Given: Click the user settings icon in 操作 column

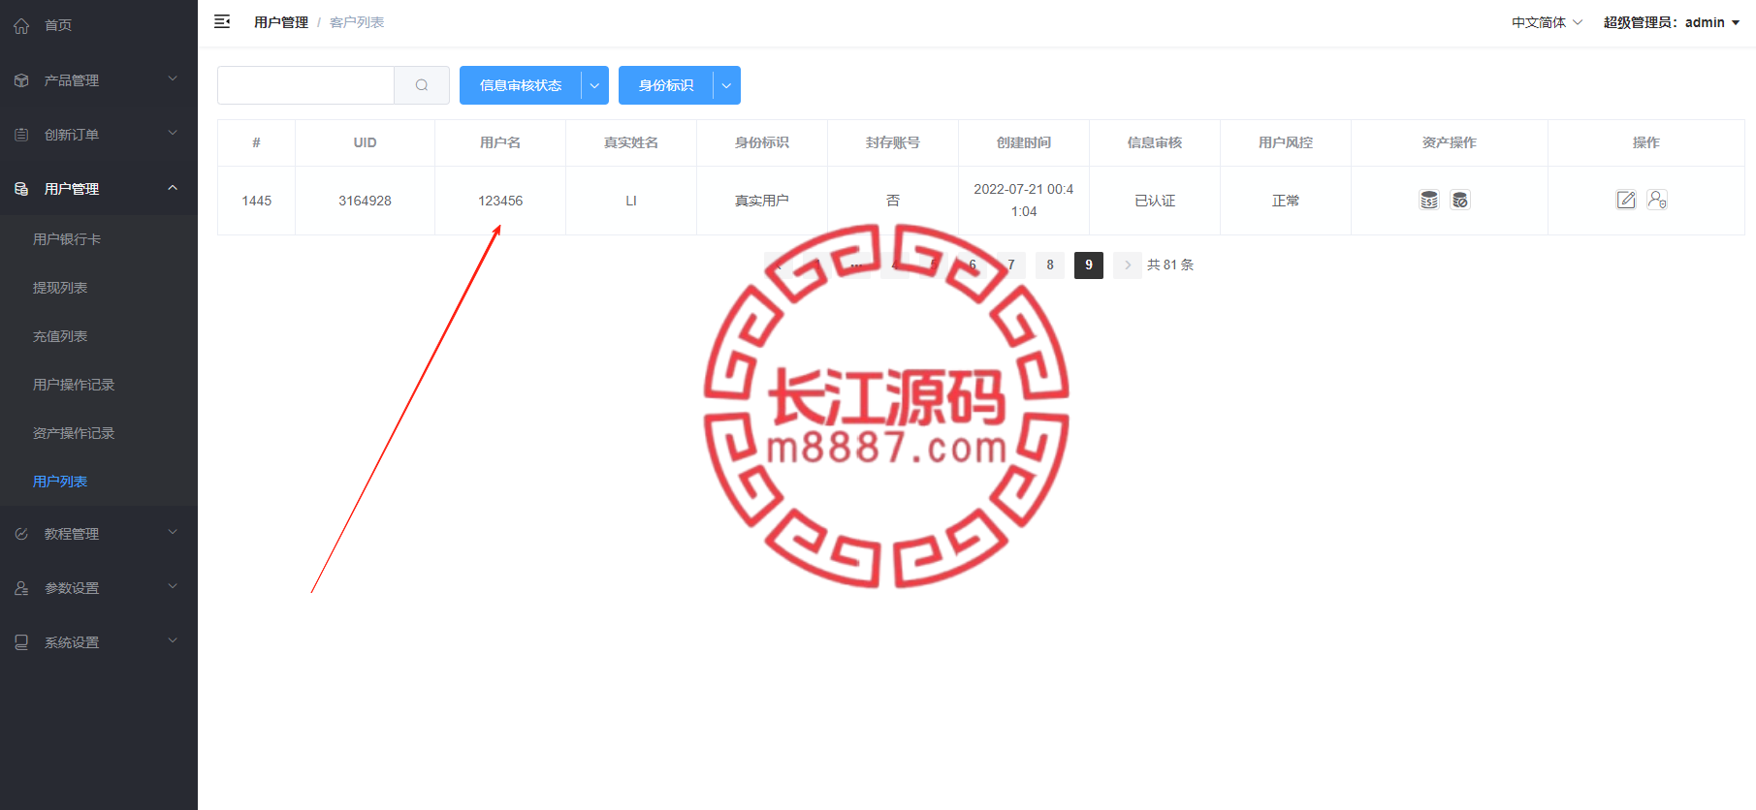Looking at the screenshot, I should point(1657,200).
